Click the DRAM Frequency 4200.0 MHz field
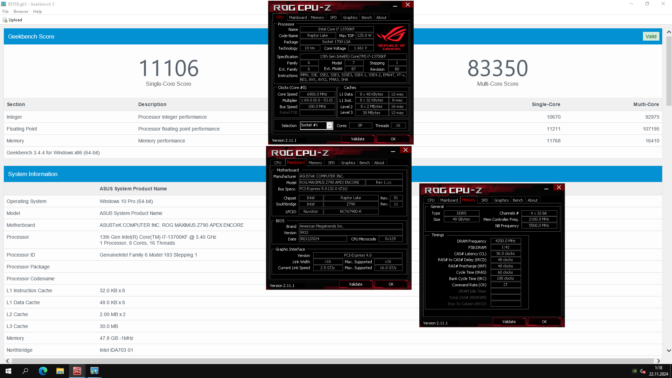This screenshot has height=378, width=672. 505,241
